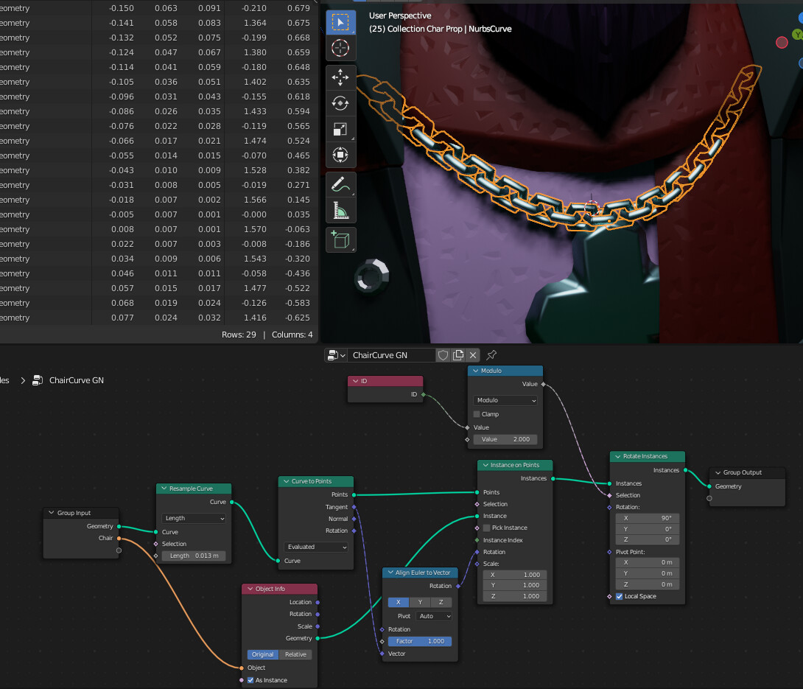Click the Length 0.013 m field

click(194, 556)
